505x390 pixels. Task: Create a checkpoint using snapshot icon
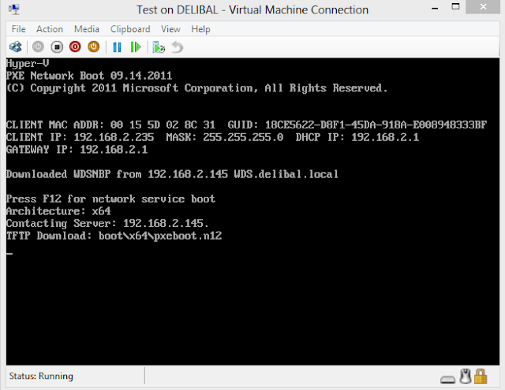tap(159, 47)
